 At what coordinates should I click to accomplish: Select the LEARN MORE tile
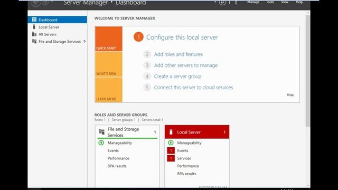109,89
